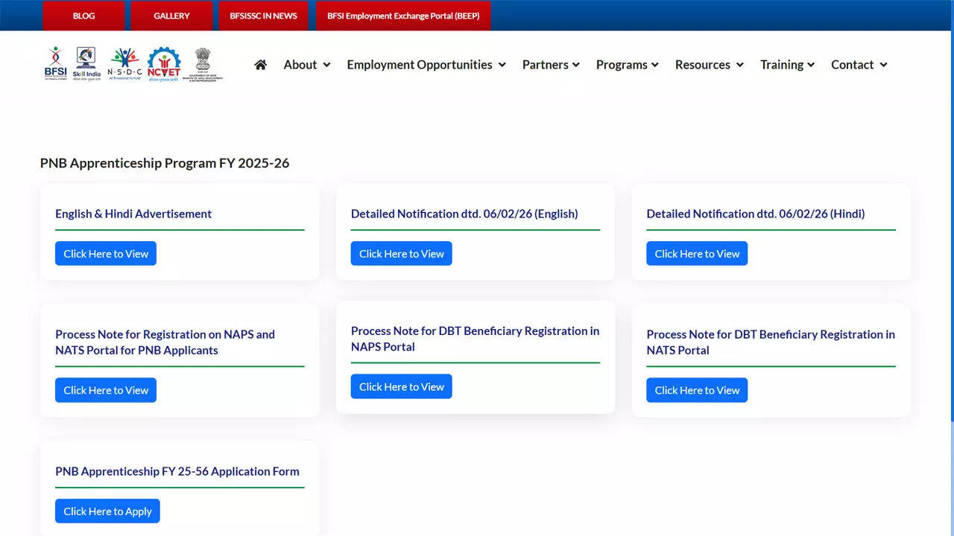Expand the Contact dropdown

point(853,65)
